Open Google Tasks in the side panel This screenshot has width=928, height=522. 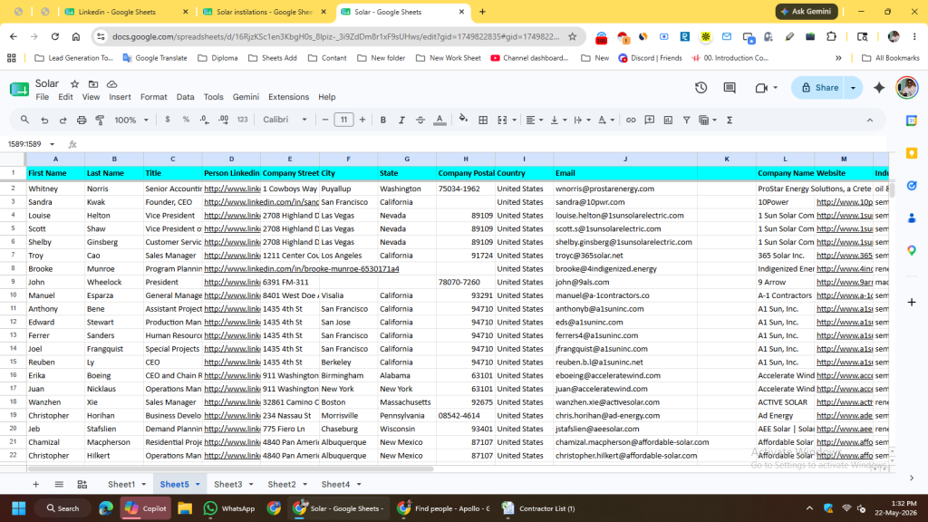(x=912, y=186)
